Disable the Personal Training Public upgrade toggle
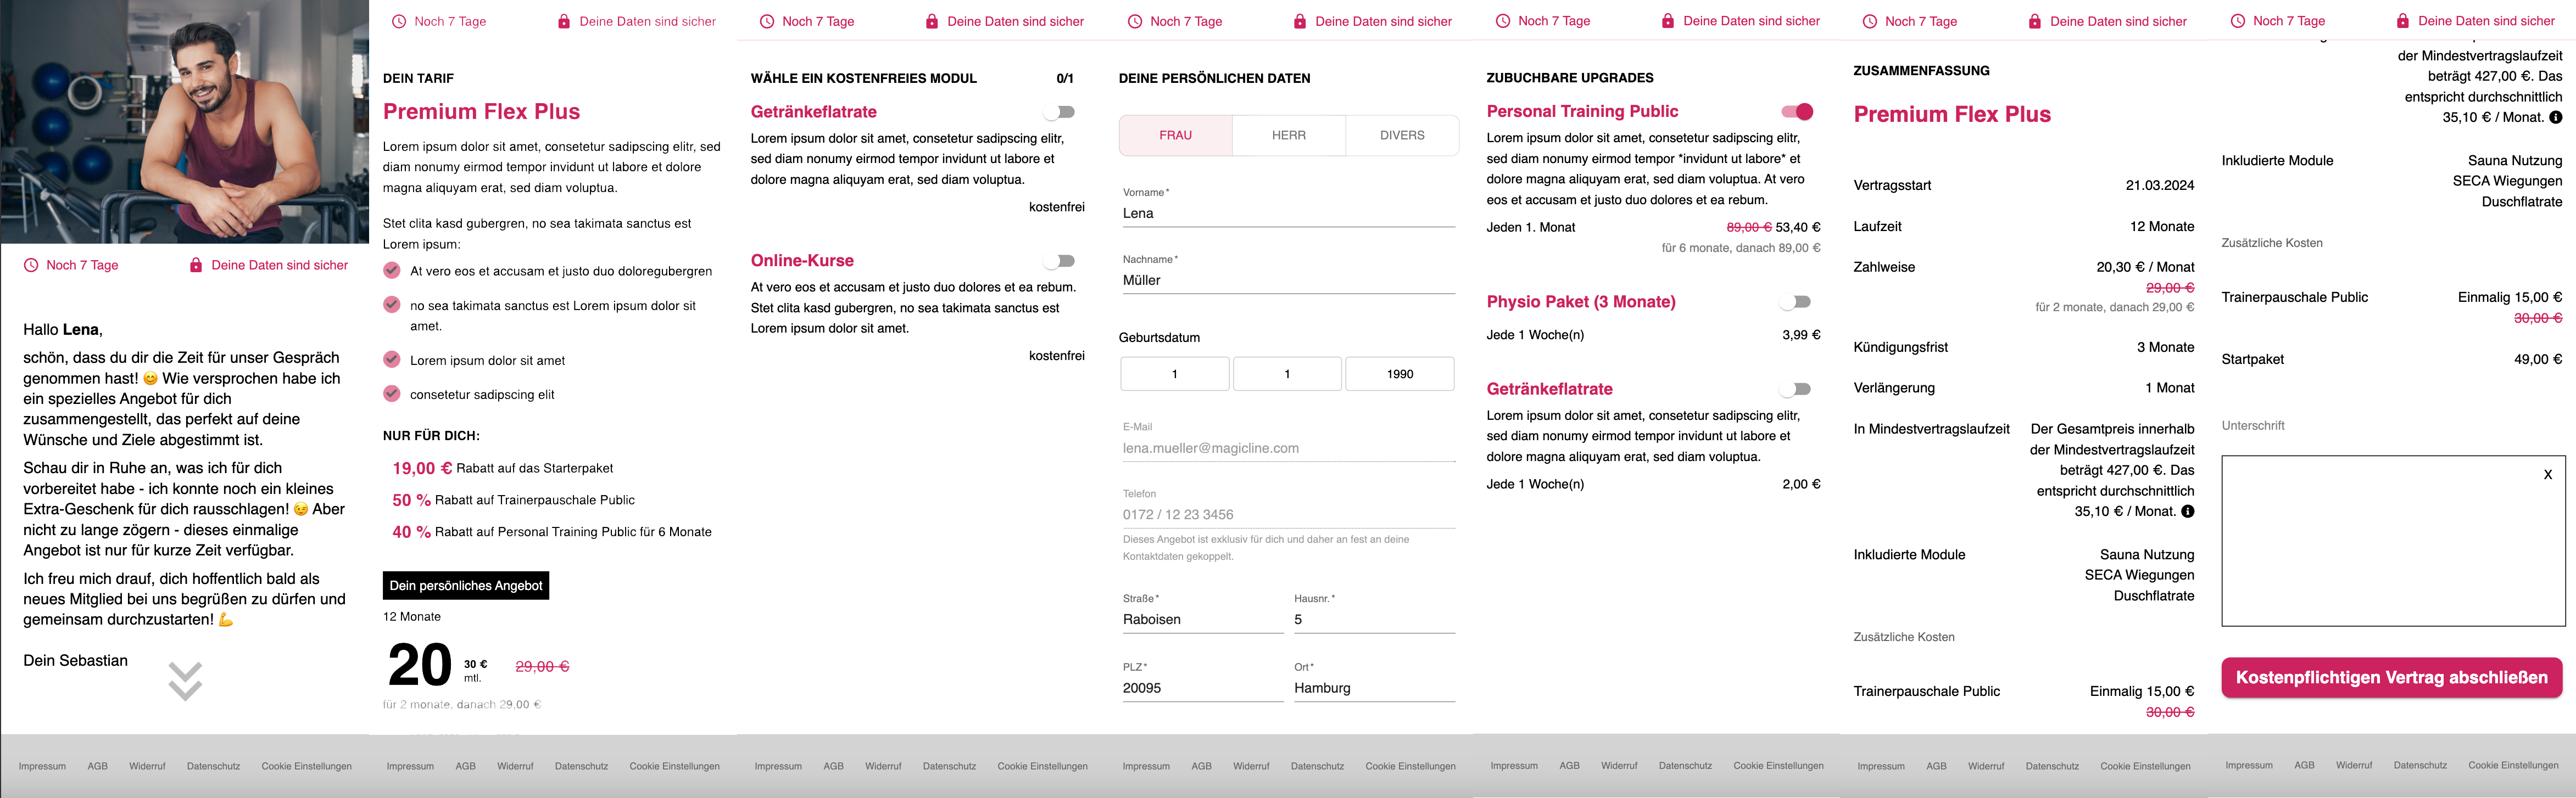This screenshot has width=2576, height=798. point(1797,111)
